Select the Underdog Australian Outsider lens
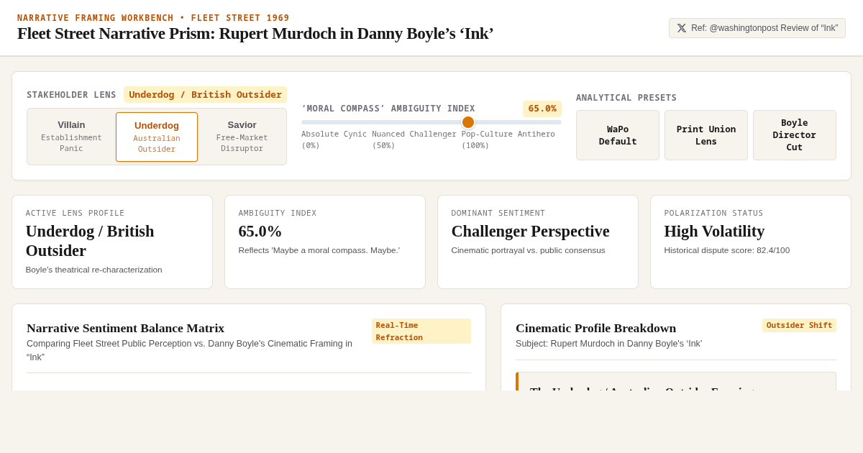The height and width of the screenshot is (453, 863). (157, 137)
